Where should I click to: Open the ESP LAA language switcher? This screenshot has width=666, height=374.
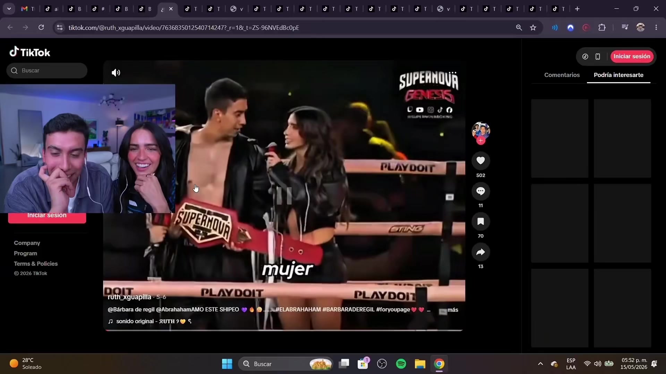click(x=571, y=364)
